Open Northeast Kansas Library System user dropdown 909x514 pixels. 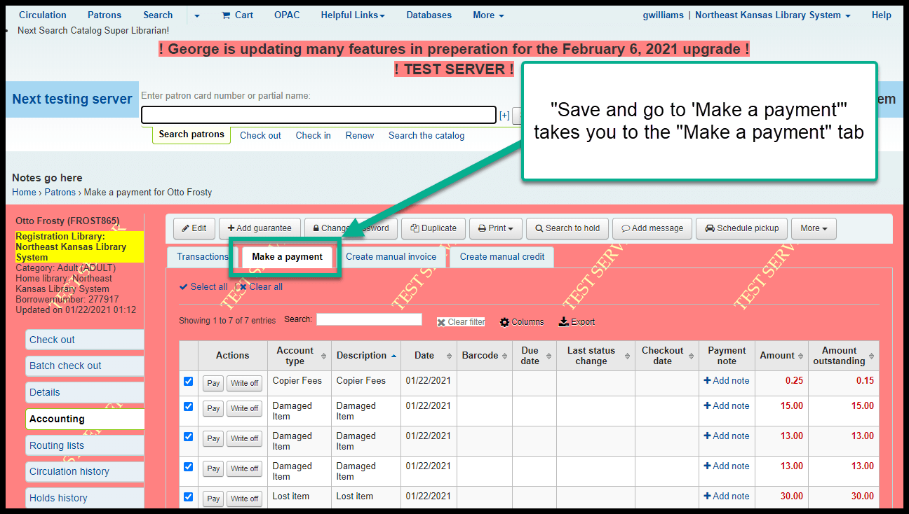tap(773, 15)
